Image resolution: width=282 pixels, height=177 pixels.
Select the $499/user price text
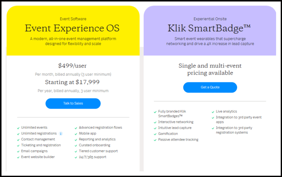73,66
